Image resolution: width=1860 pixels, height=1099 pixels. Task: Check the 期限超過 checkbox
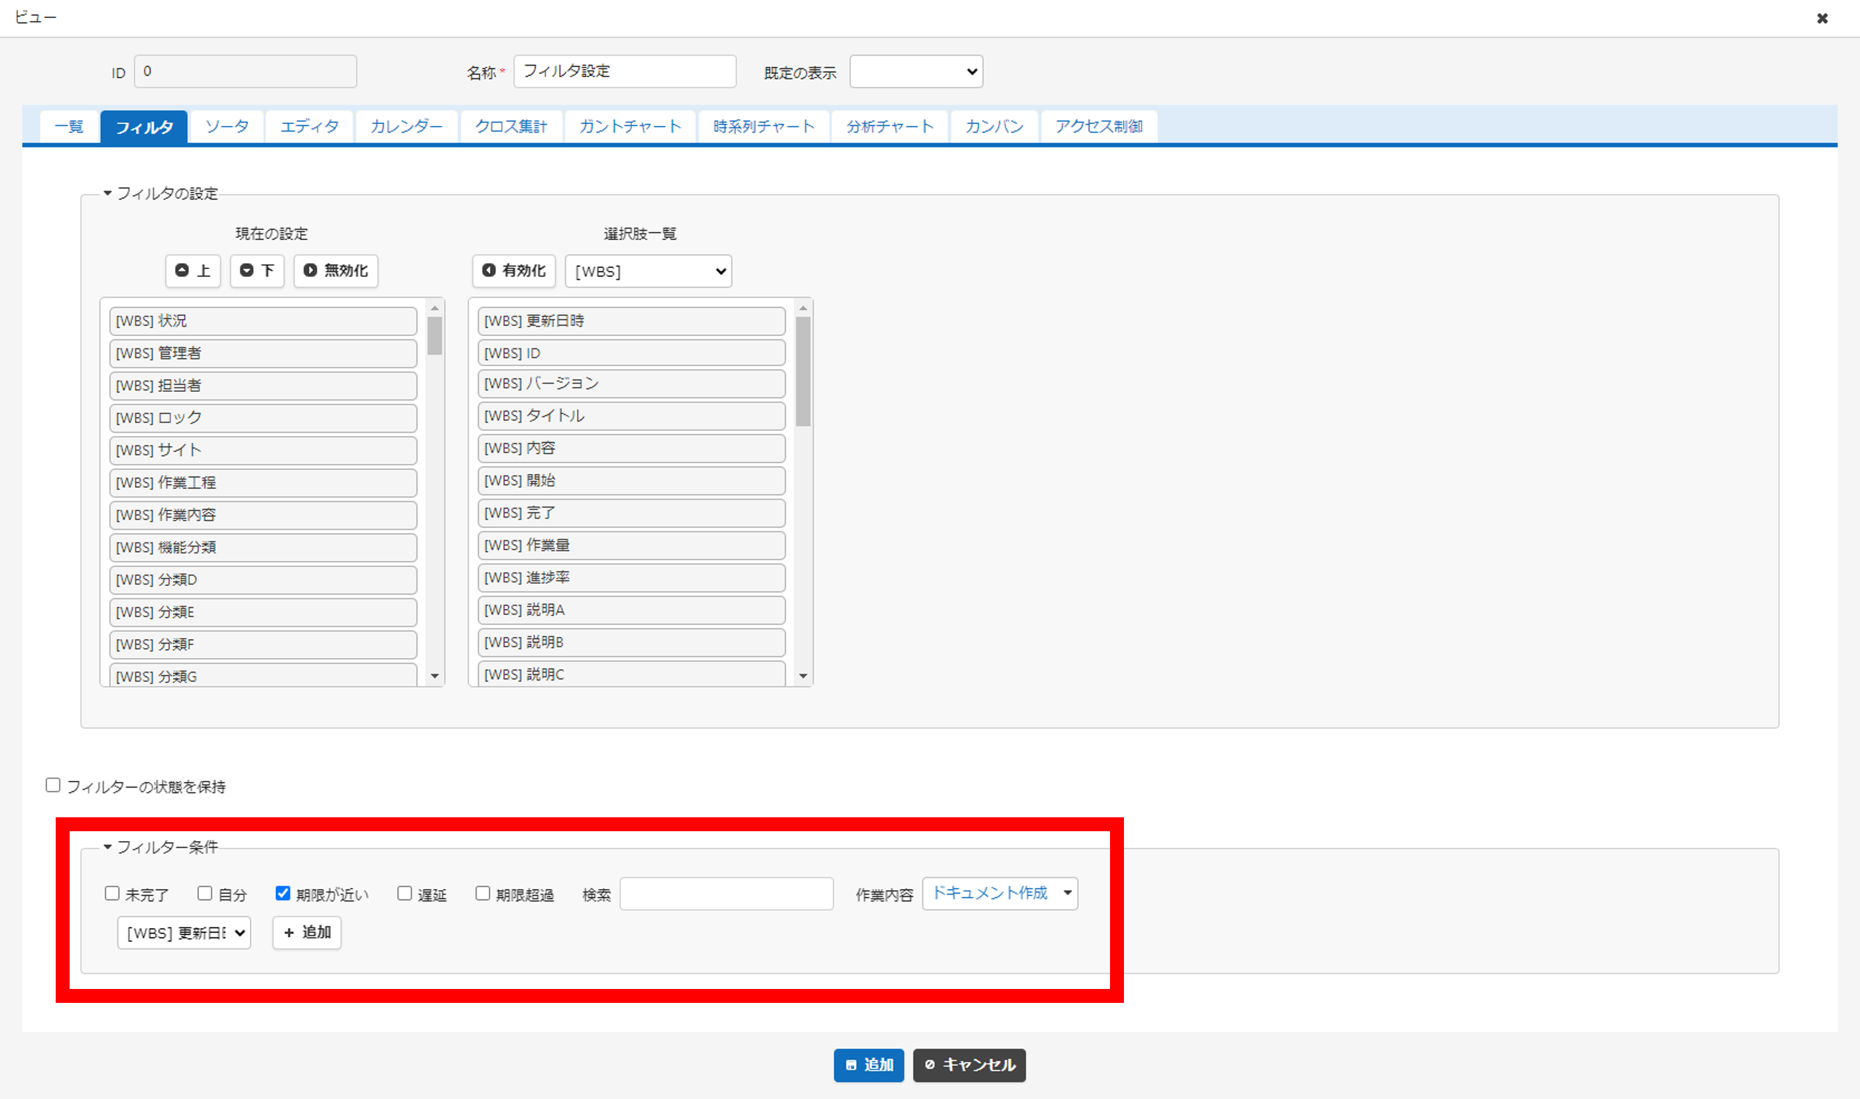coord(482,893)
